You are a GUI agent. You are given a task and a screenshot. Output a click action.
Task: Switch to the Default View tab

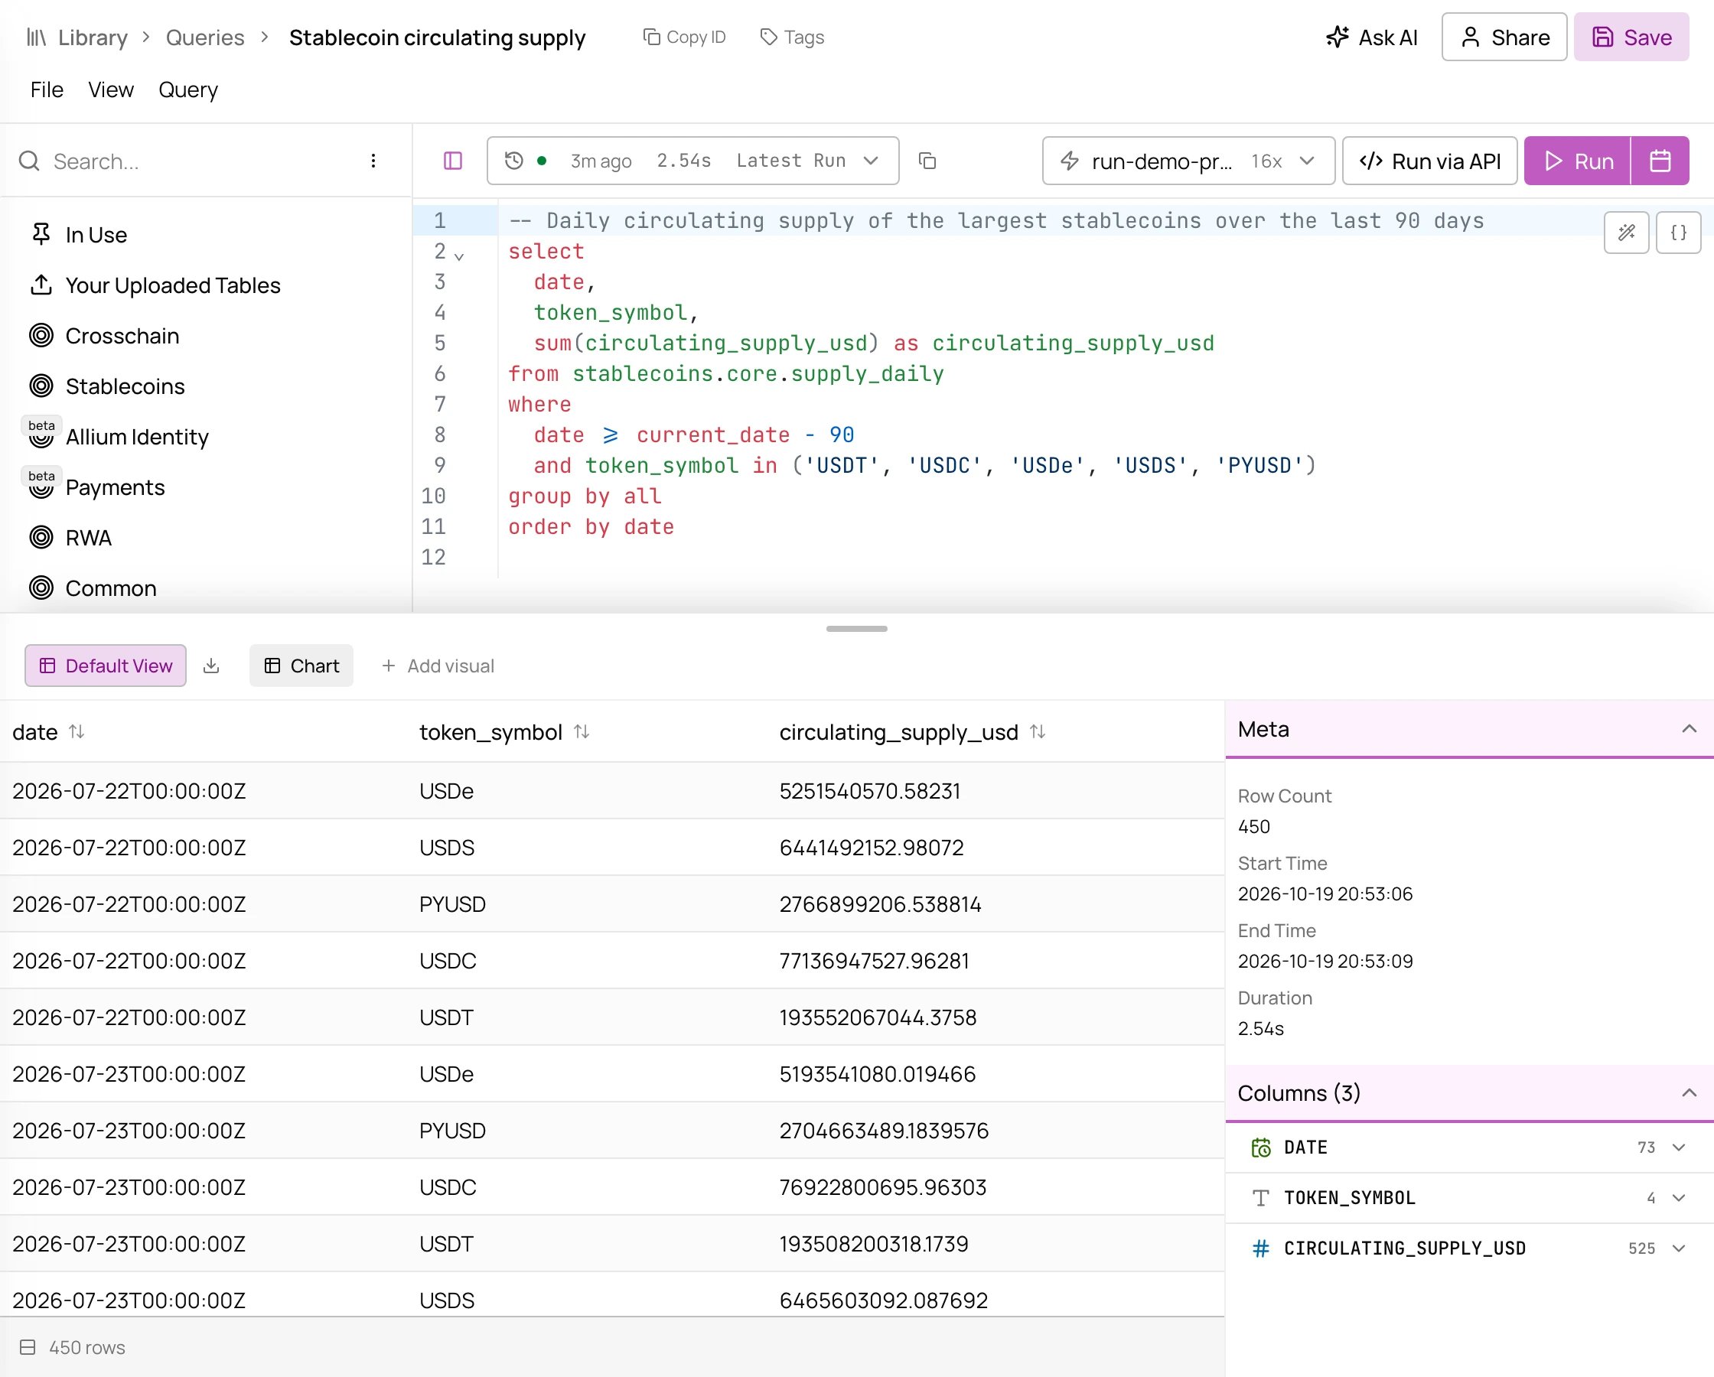pyautogui.click(x=106, y=666)
